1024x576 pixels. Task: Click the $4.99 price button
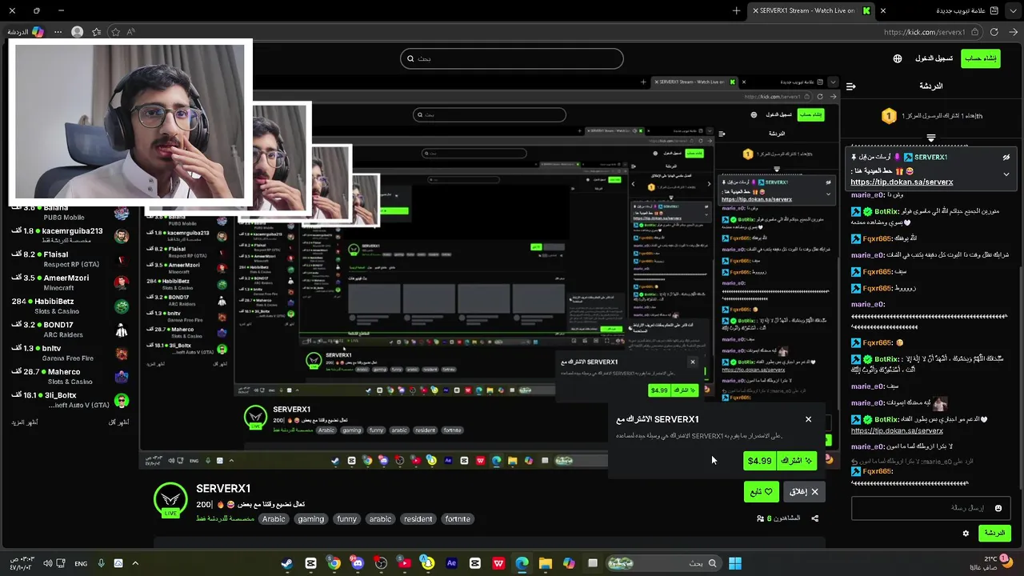tap(759, 461)
